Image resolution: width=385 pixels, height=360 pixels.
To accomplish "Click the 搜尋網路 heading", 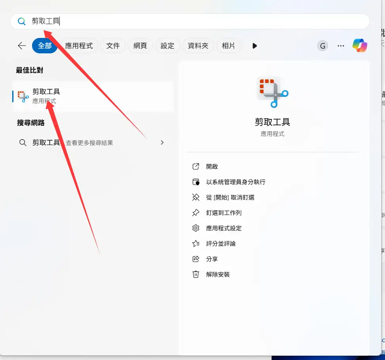I will tap(31, 123).
